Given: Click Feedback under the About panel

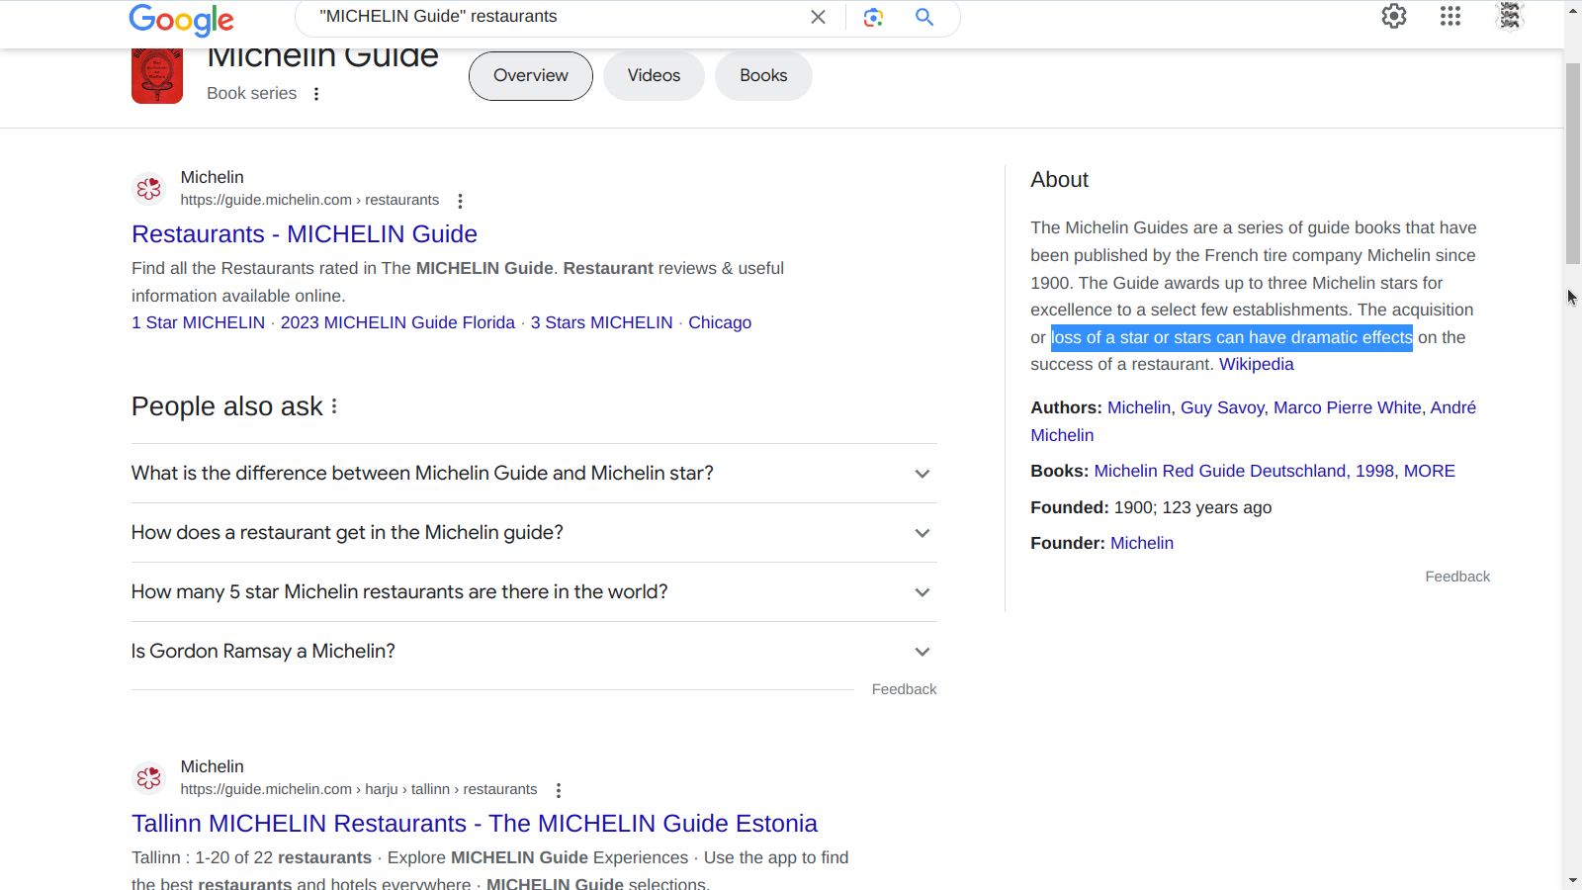Looking at the screenshot, I should [x=1457, y=577].
